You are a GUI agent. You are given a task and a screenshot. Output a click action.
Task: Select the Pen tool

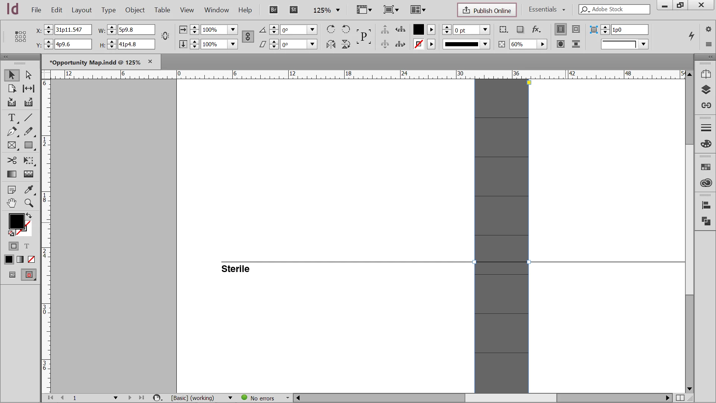[12, 131]
